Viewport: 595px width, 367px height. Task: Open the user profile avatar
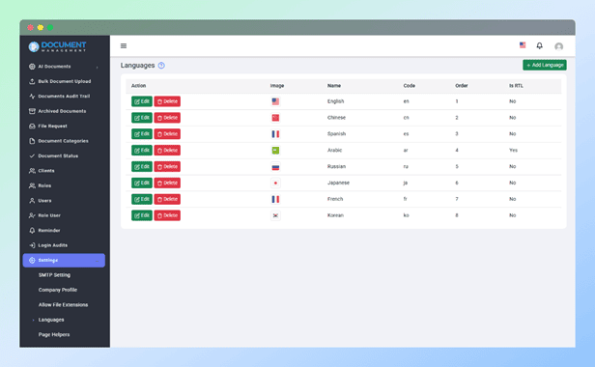pos(558,46)
